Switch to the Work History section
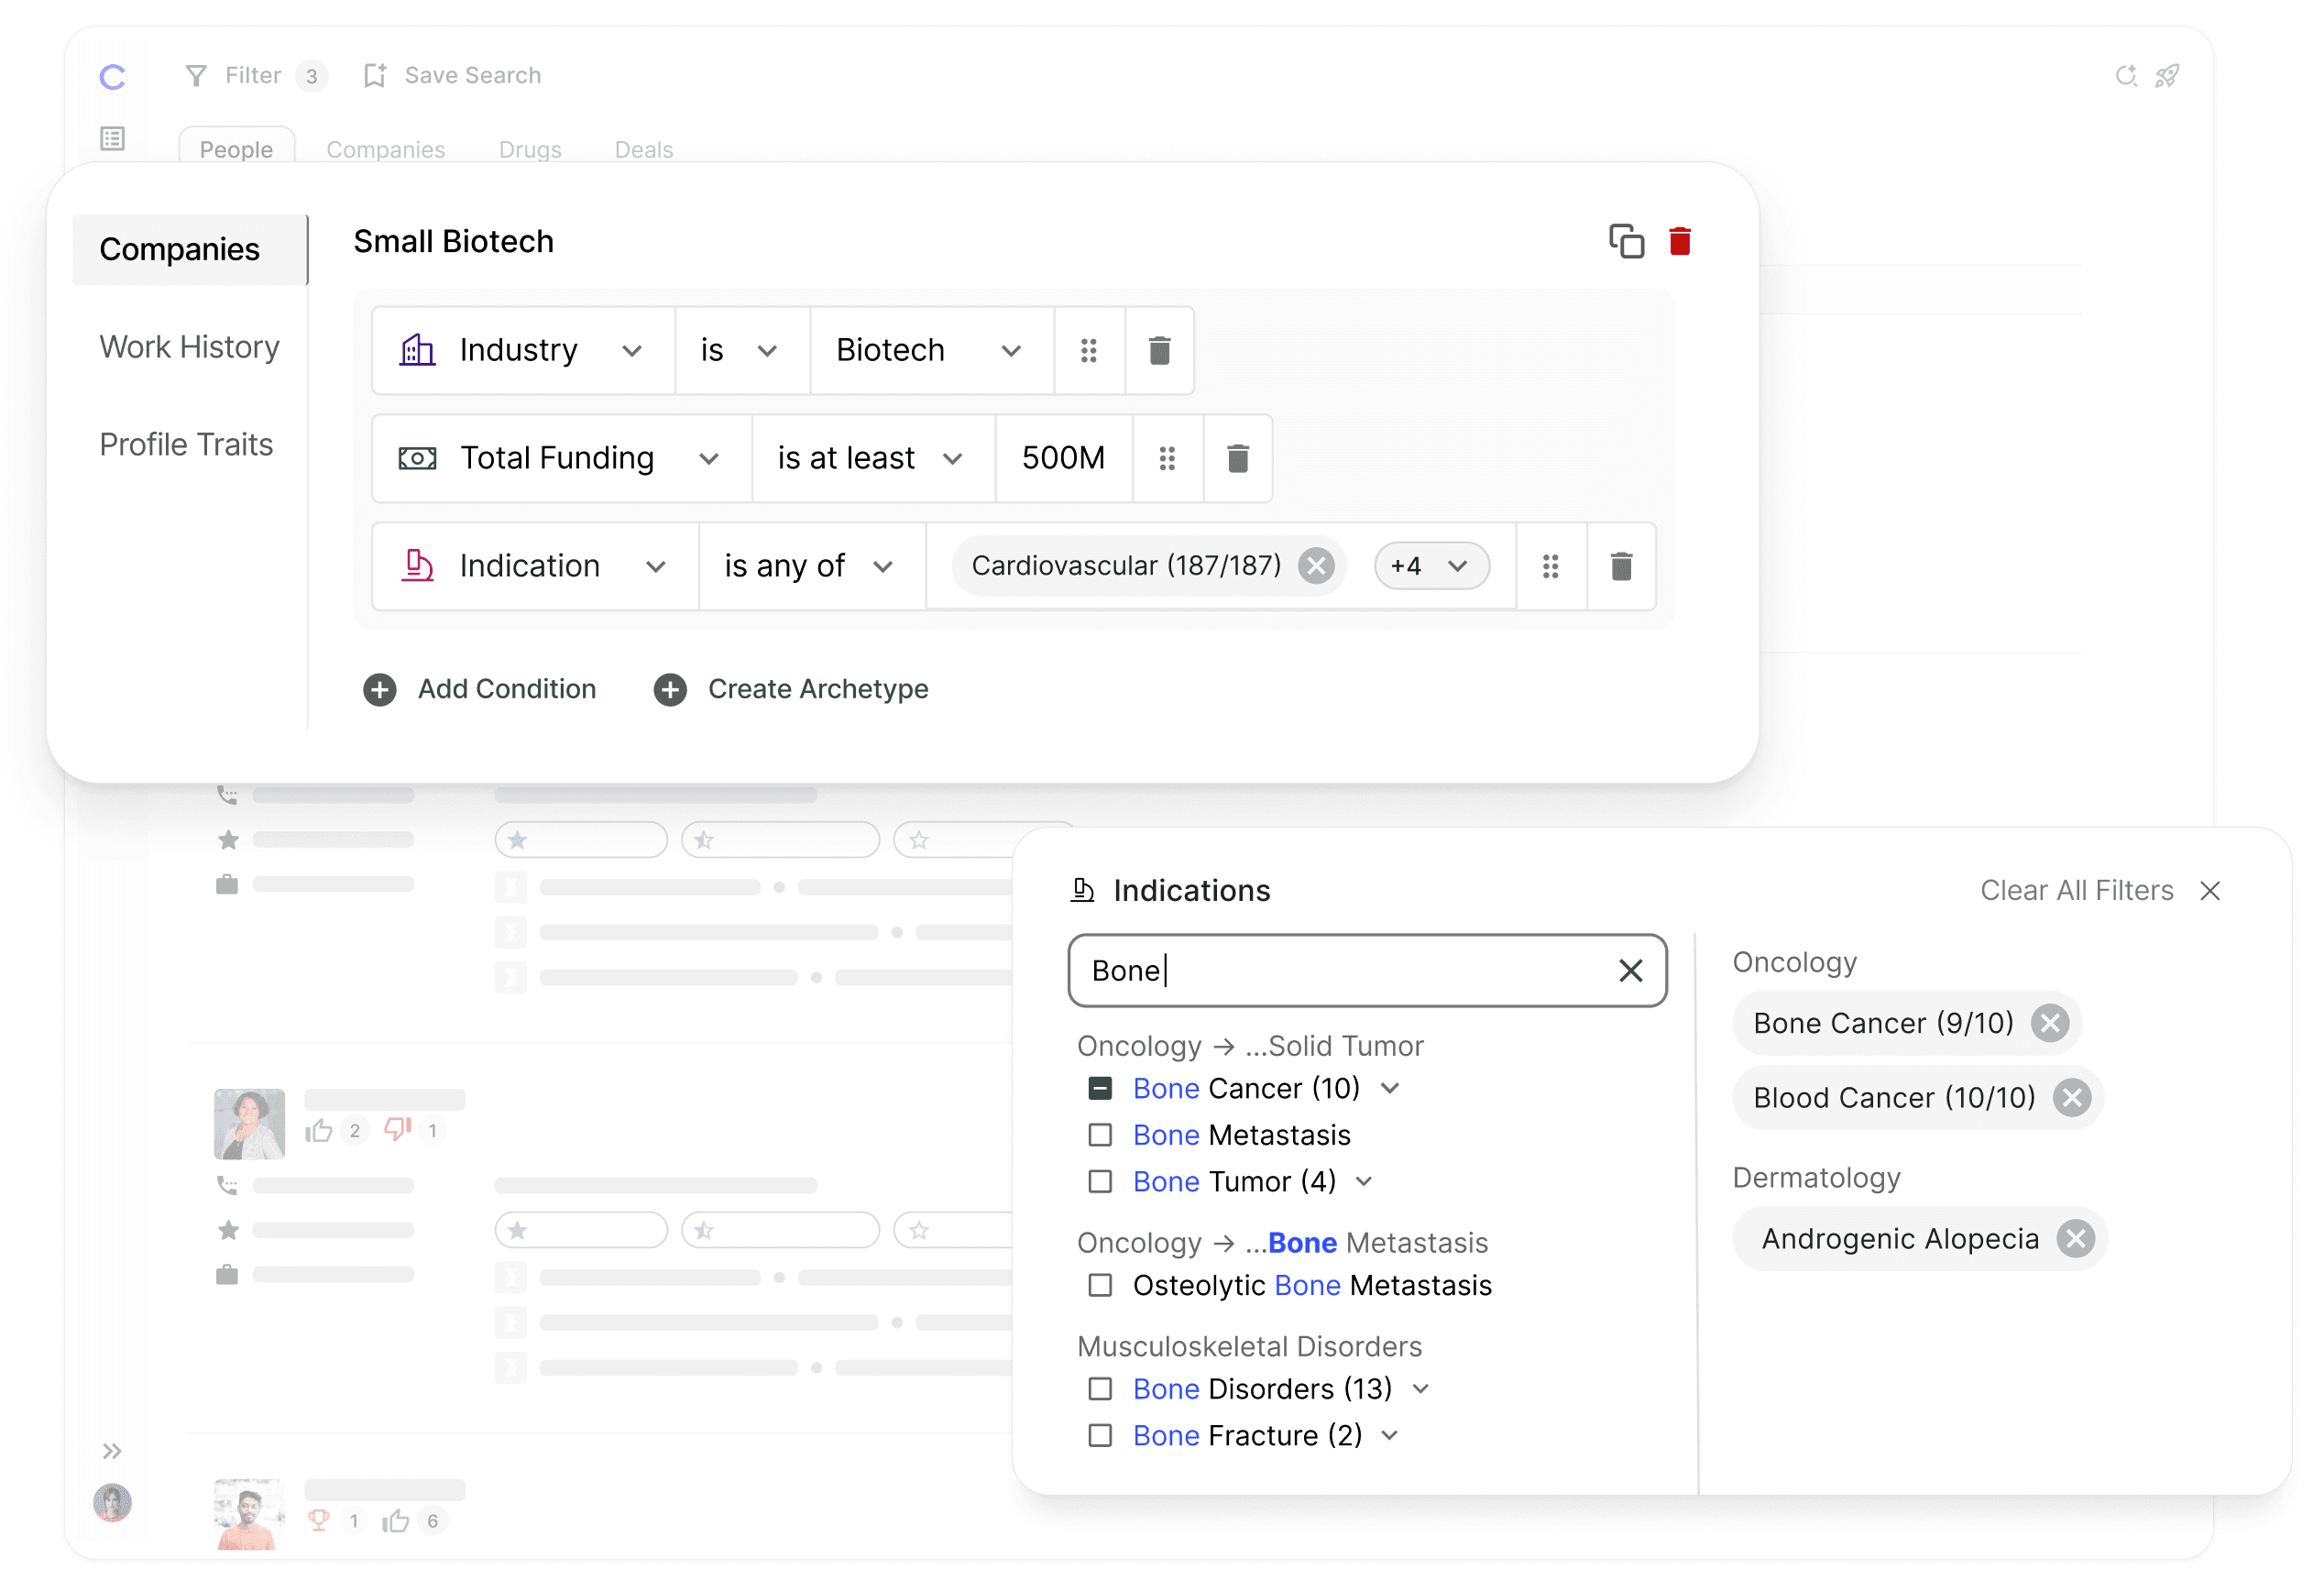 click(x=189, y=347)
